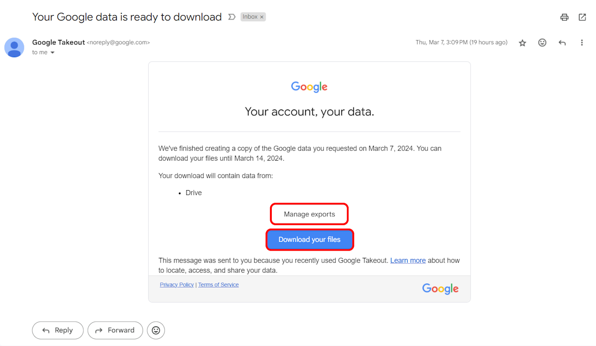Click Forward to forward this email
The height and width of the screenshot is (346, 596).
115,330
